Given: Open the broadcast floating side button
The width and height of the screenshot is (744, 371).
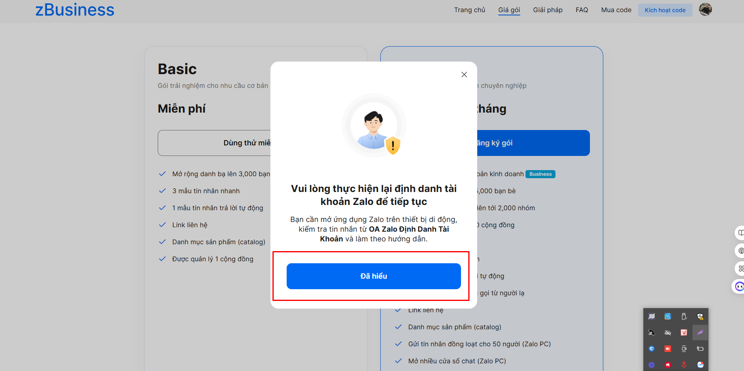Looking at the screenshot, I should 740,251.
